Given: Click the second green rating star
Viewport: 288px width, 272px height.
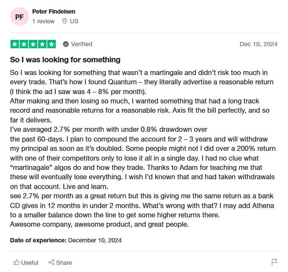Looking at the screenshot, I should click(x=24, y=44).
